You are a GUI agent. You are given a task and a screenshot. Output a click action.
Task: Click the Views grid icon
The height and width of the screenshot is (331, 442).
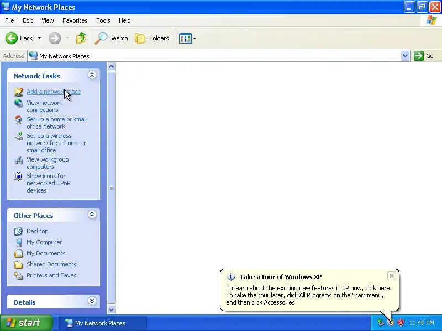coord(185,38)
